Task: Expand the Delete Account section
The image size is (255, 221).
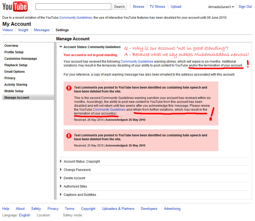Action: click(61, 178)
